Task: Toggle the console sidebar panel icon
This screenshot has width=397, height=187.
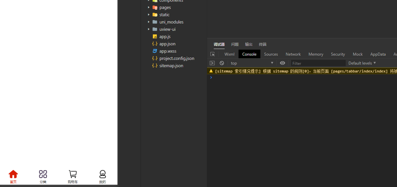Action: tap(212, 63)
